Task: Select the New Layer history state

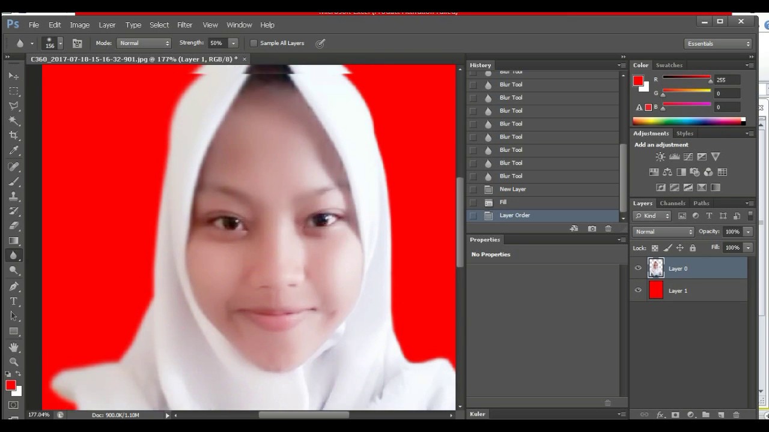Action: point(512,189)
